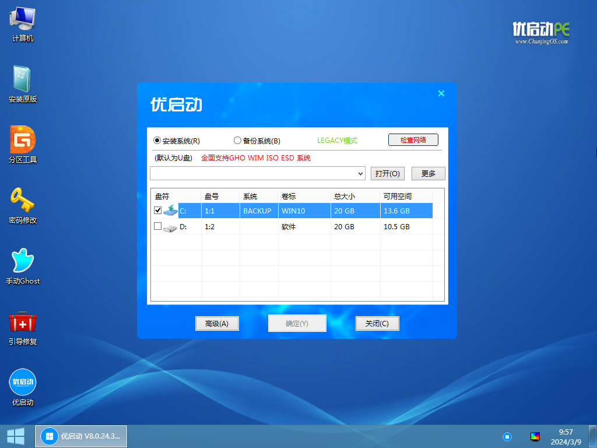Launch the 安装原版 desktop icon
The height and width of the screenshot is (448, 597).
click(x=23, y=84)
